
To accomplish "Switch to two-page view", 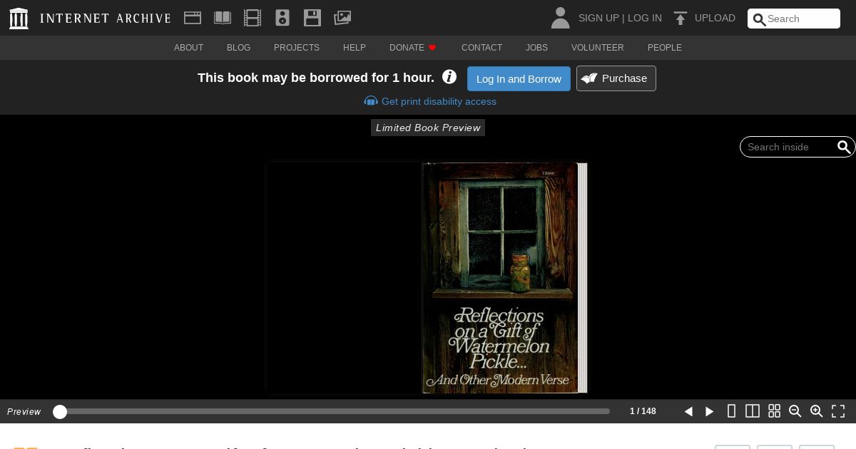I will (x=753, y=411).
